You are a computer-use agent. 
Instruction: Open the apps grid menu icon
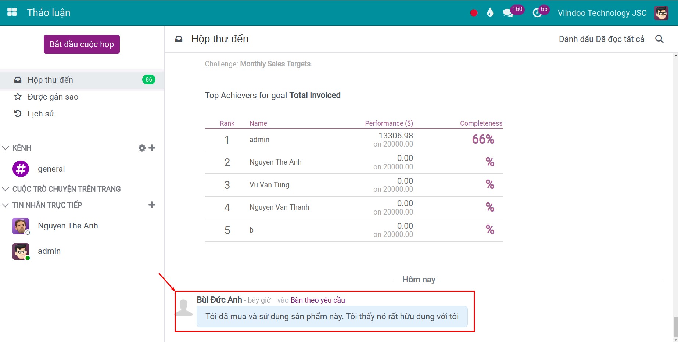point(12,12)
